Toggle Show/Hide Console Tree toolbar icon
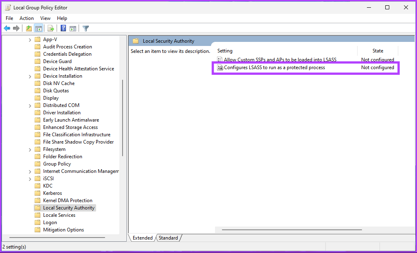The width and height of the screenshot is (417, 253). [x=39, y=28]
